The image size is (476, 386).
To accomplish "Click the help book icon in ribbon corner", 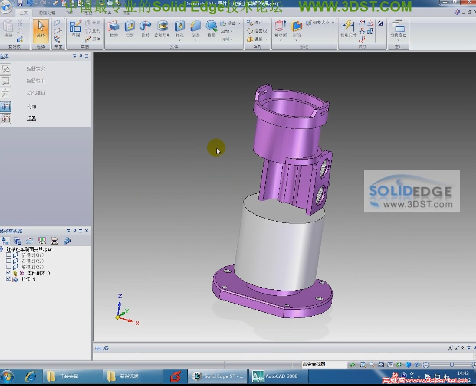I will point(458,12).
